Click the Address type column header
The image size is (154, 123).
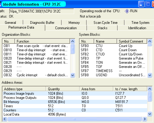pyautogui.click(x=24, y=89)
